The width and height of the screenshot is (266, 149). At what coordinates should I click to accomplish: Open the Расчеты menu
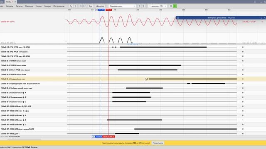click(x=19, y=6)
